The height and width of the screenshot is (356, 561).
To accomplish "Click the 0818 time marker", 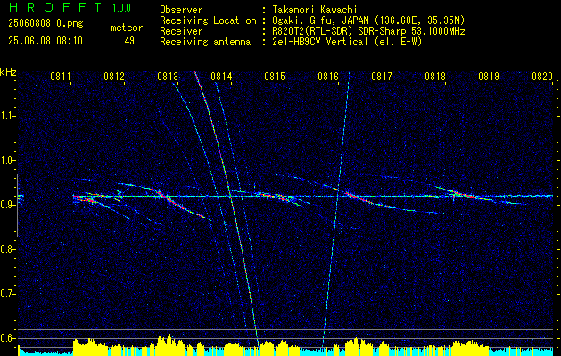I will pos(435,76).
